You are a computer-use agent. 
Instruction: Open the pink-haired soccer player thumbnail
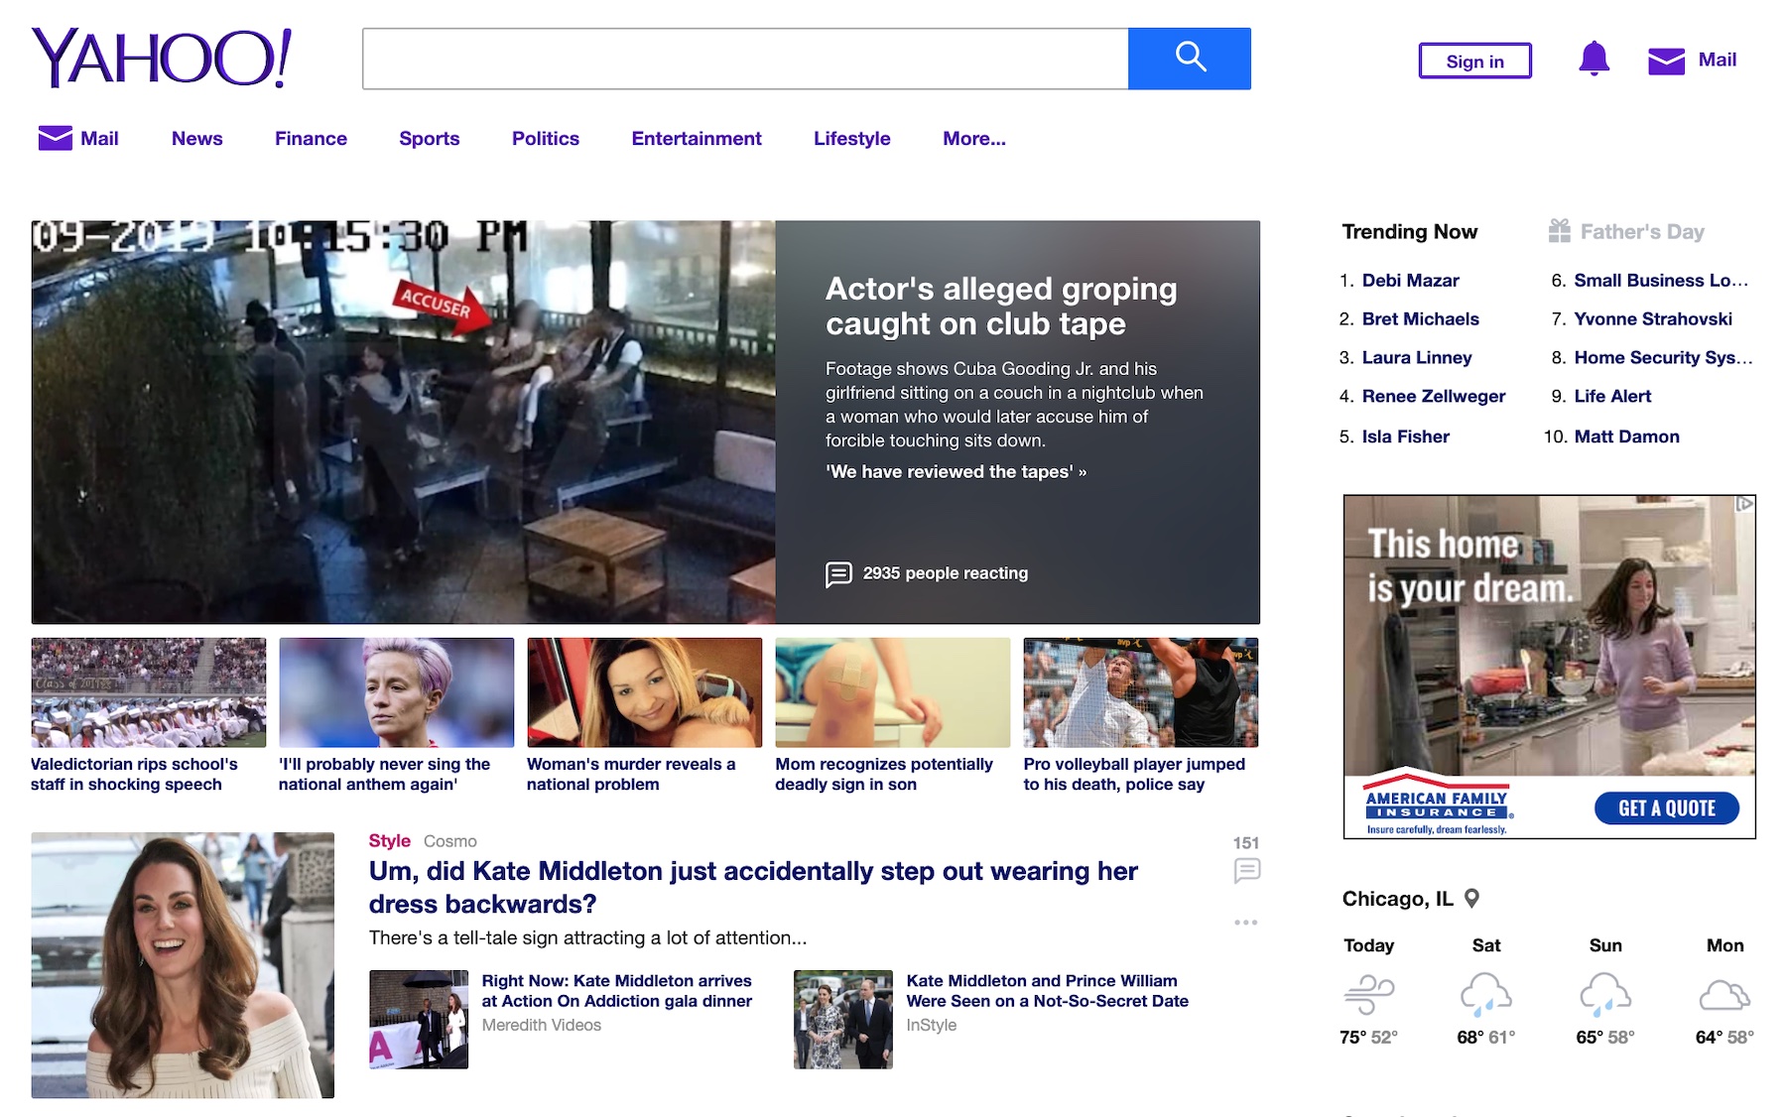[x=397, y=692]
